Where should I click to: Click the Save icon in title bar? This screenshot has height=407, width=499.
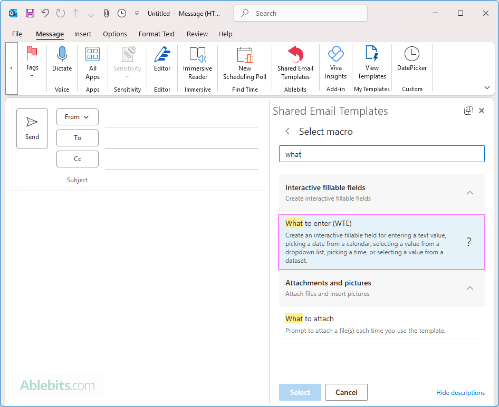[30, 13]
